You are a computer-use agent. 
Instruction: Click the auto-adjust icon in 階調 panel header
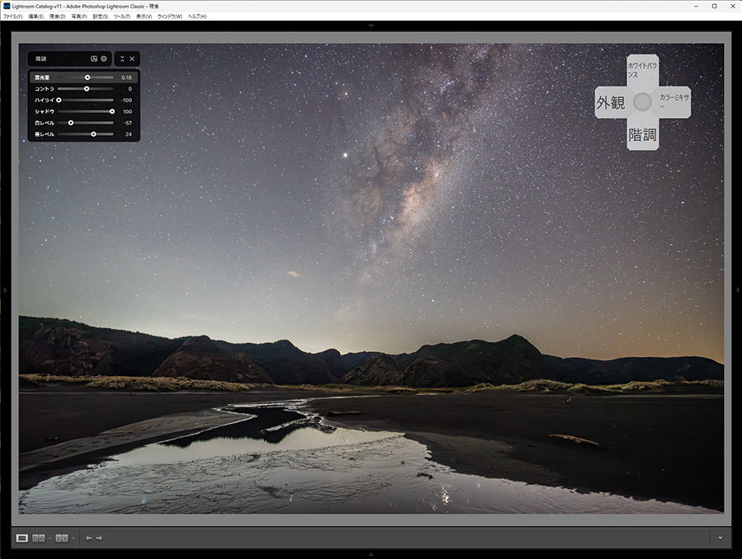(94, 59)
